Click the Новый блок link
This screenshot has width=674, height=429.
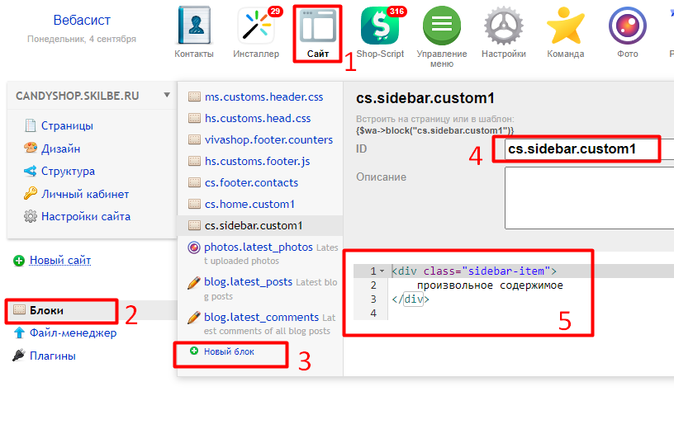click(229, 351)
